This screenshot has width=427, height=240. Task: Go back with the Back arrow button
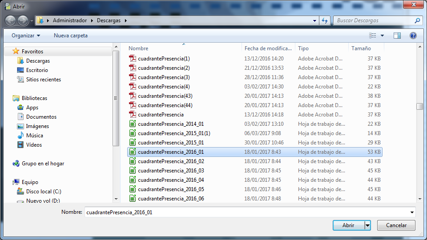[11, 20]
